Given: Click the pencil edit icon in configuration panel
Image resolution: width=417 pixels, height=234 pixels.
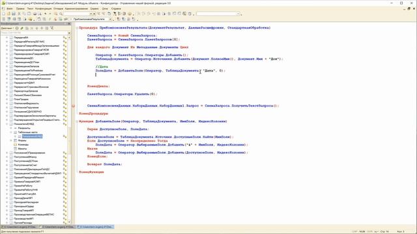Looking at the screenshot, I should point(22,28).
